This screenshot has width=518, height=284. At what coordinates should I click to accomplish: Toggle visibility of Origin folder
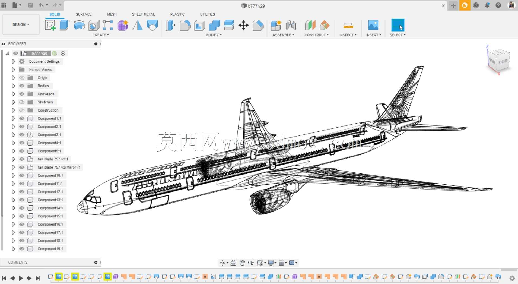point(22,78)
